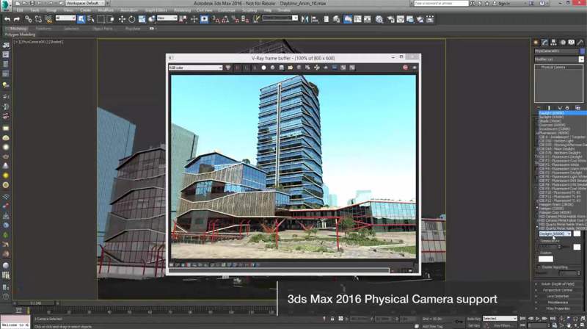Image resolution: width=587 pixels, height=329 pixels.
Task: Toggle the red channel in frame buffer
Action: [236, 68]
